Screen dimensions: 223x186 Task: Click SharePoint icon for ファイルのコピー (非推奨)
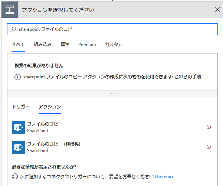[x=19, y=147]
